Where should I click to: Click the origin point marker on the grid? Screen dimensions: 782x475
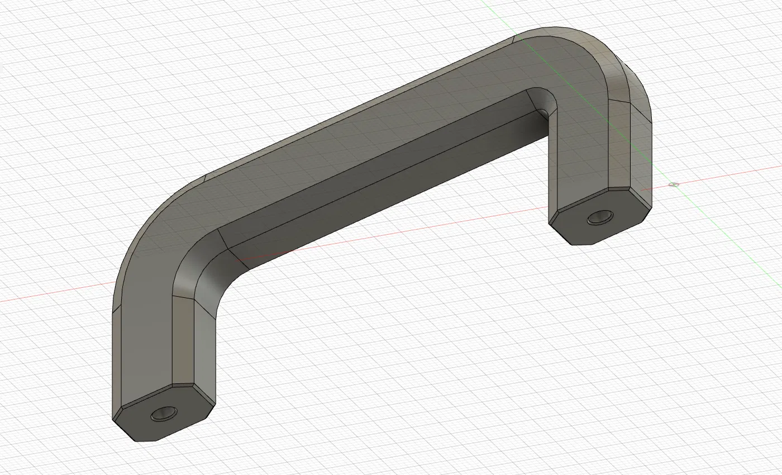(675, 184)
